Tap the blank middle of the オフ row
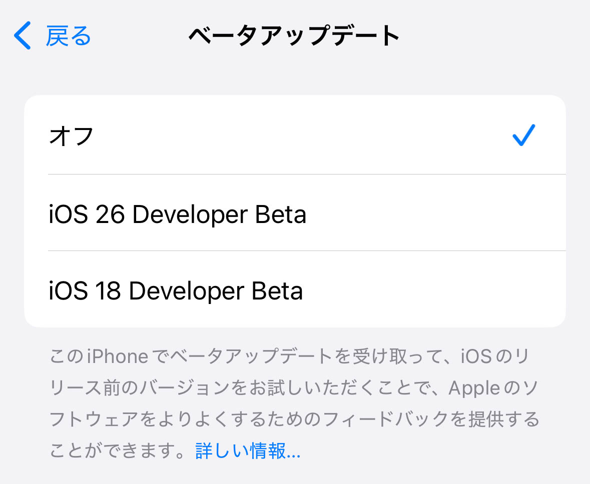The height and width of the screenshot is (484, 590). point(300,136)
